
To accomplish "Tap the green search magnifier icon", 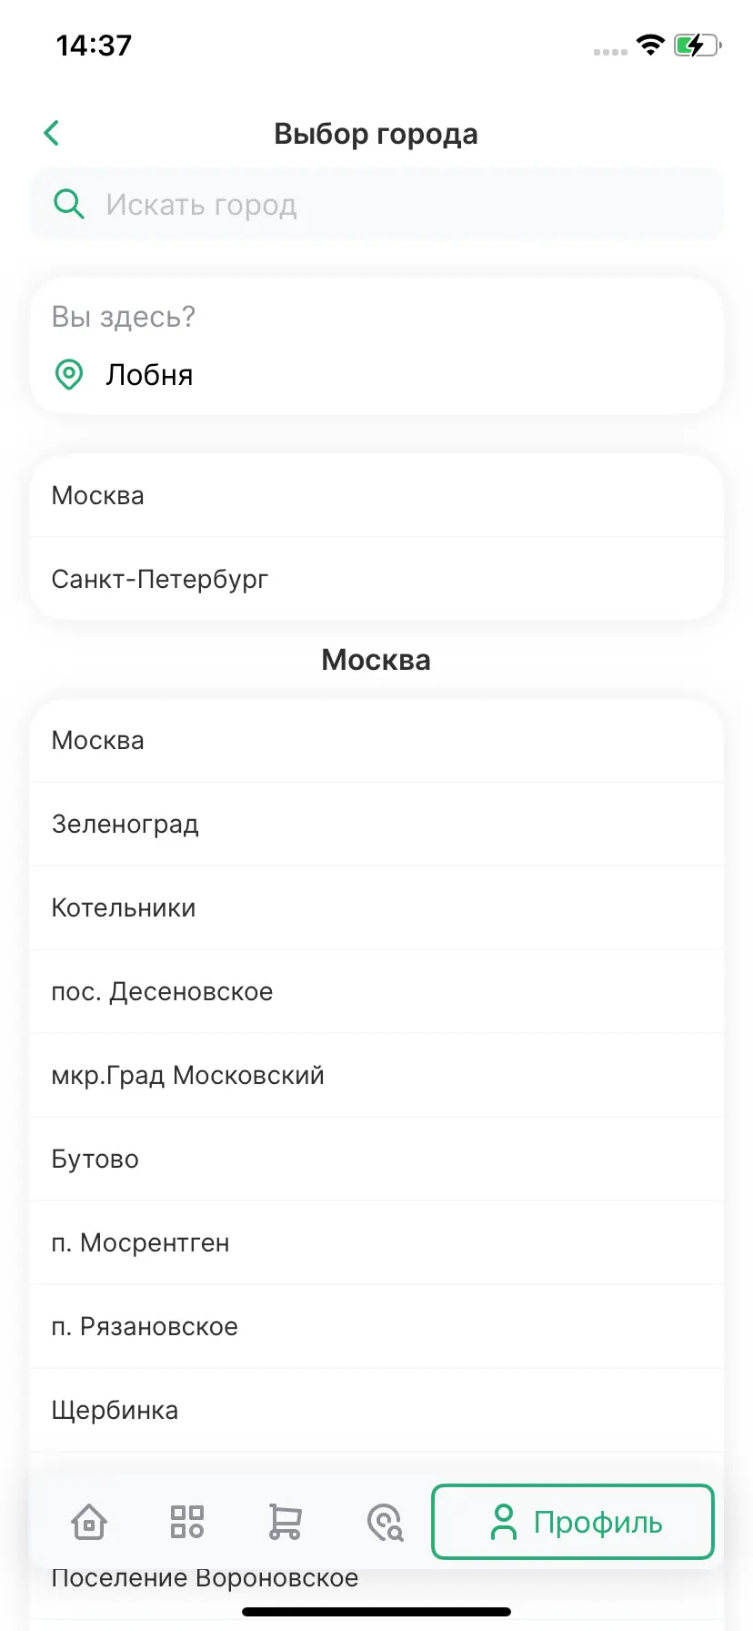I will pos(69,205).
